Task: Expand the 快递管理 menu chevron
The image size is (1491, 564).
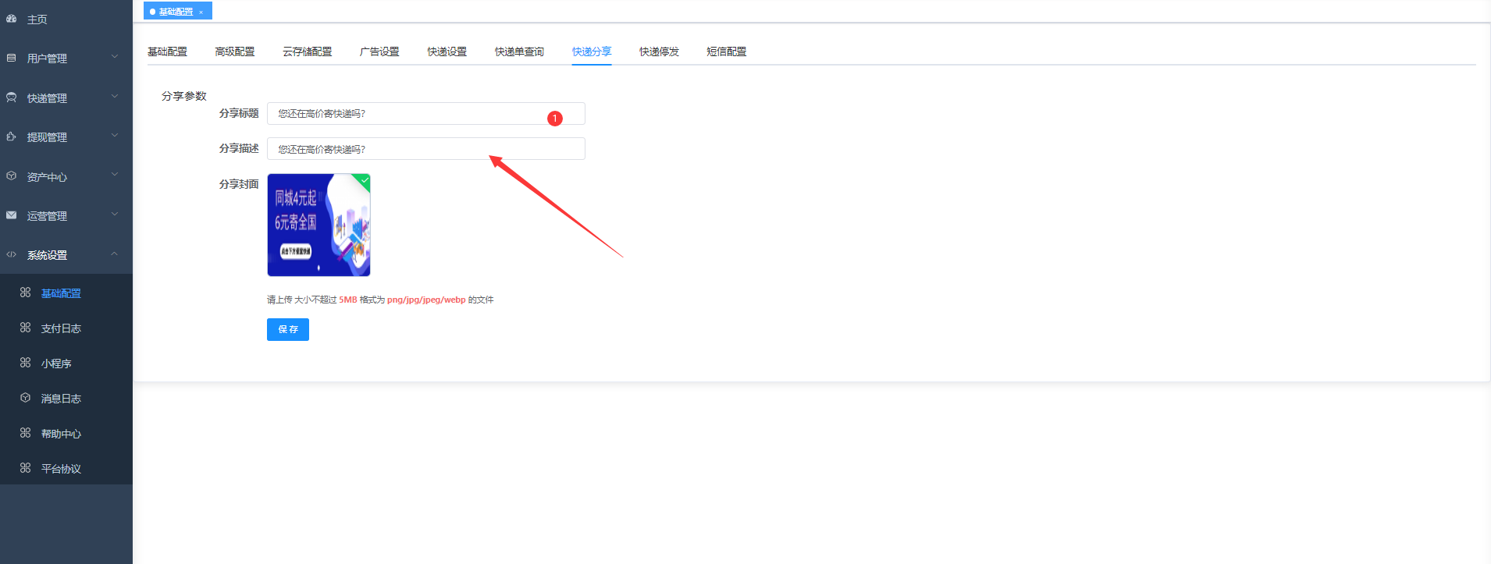Action: [x=115, y=97]
